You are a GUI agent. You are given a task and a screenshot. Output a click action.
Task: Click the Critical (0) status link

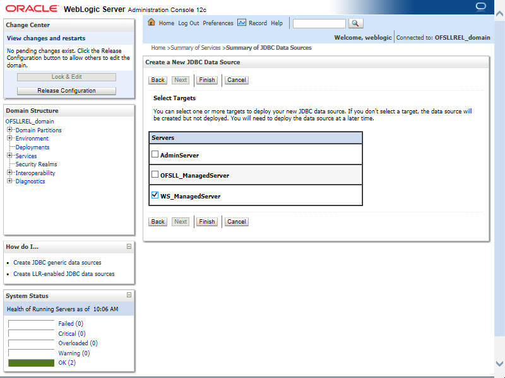[x=72, y=334]
